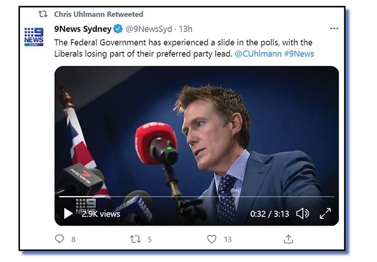Open the reply comment icon

[x=60, y=239]
